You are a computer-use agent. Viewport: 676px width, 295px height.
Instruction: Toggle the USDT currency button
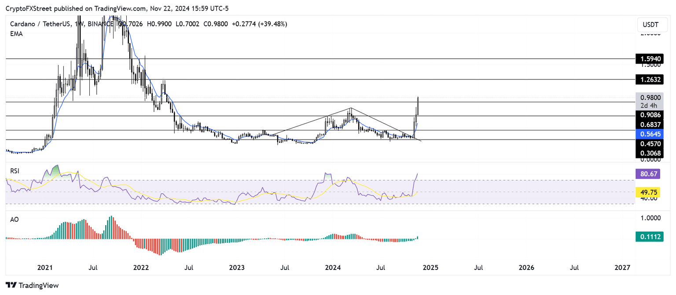coord(652,25)
